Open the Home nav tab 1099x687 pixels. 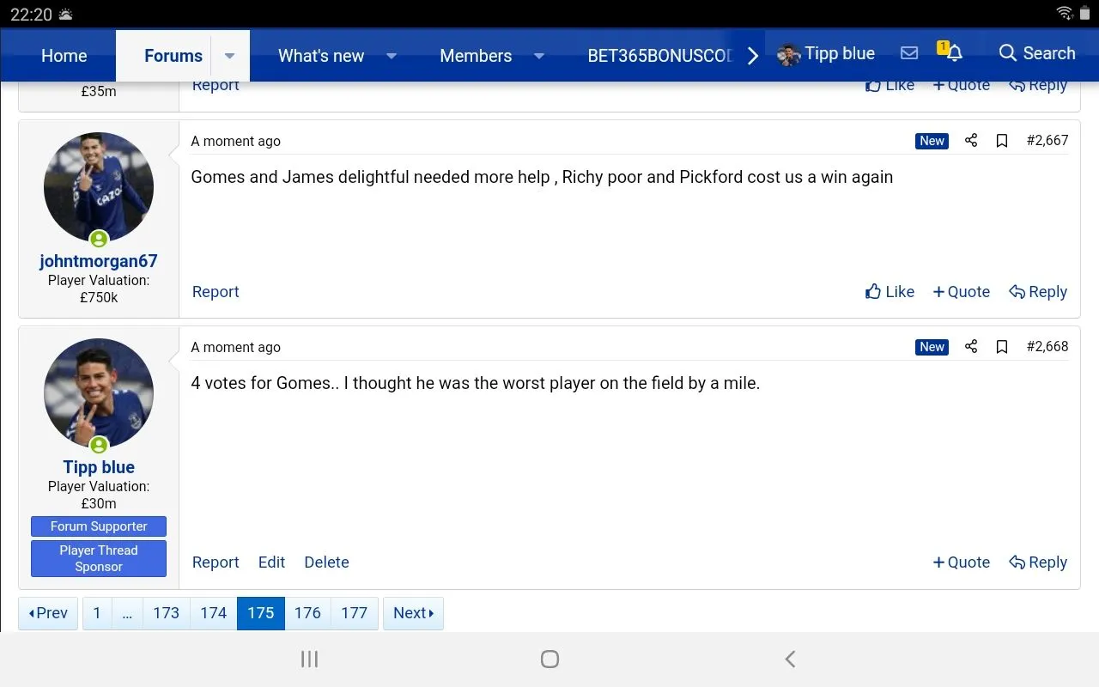64,56
